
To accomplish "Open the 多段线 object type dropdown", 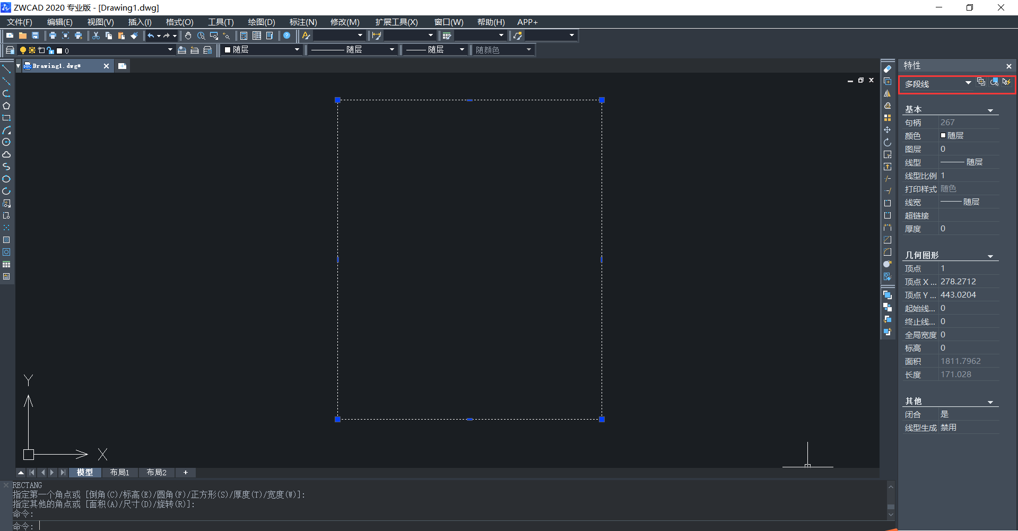I will 968,83.
